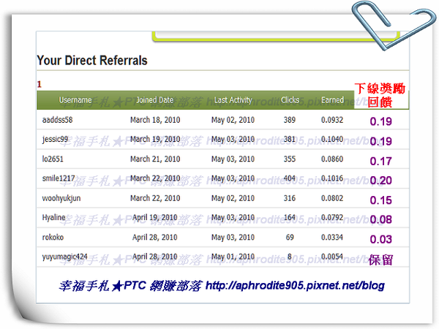Click the Last Activity column header
This screenshot has height=329, width=439.
coord(233,100)
